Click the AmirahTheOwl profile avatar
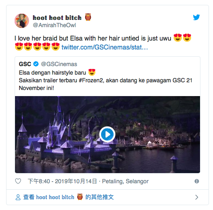The height and width of the screenshot is (210, 213). (x=22, y=21)
